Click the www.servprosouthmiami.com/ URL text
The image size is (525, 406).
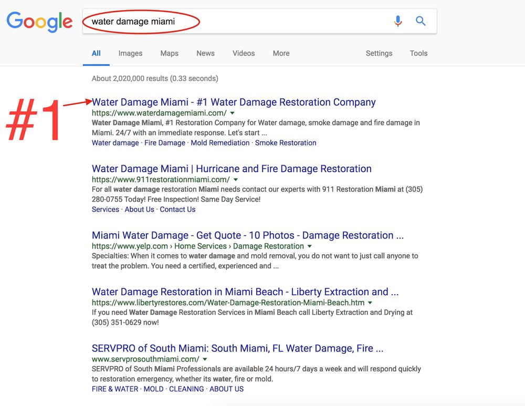tap(145, 359)
